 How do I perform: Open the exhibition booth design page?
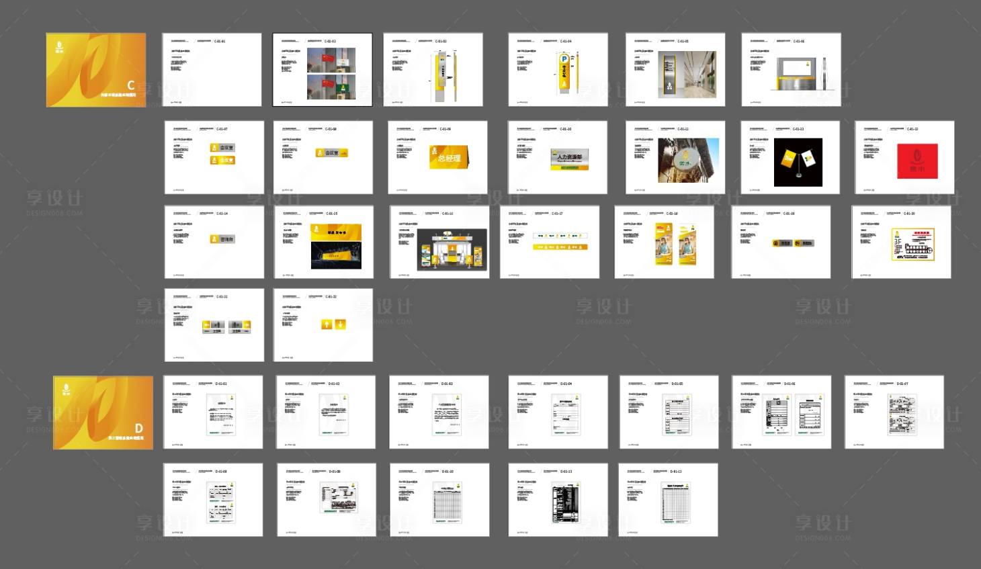439,242
